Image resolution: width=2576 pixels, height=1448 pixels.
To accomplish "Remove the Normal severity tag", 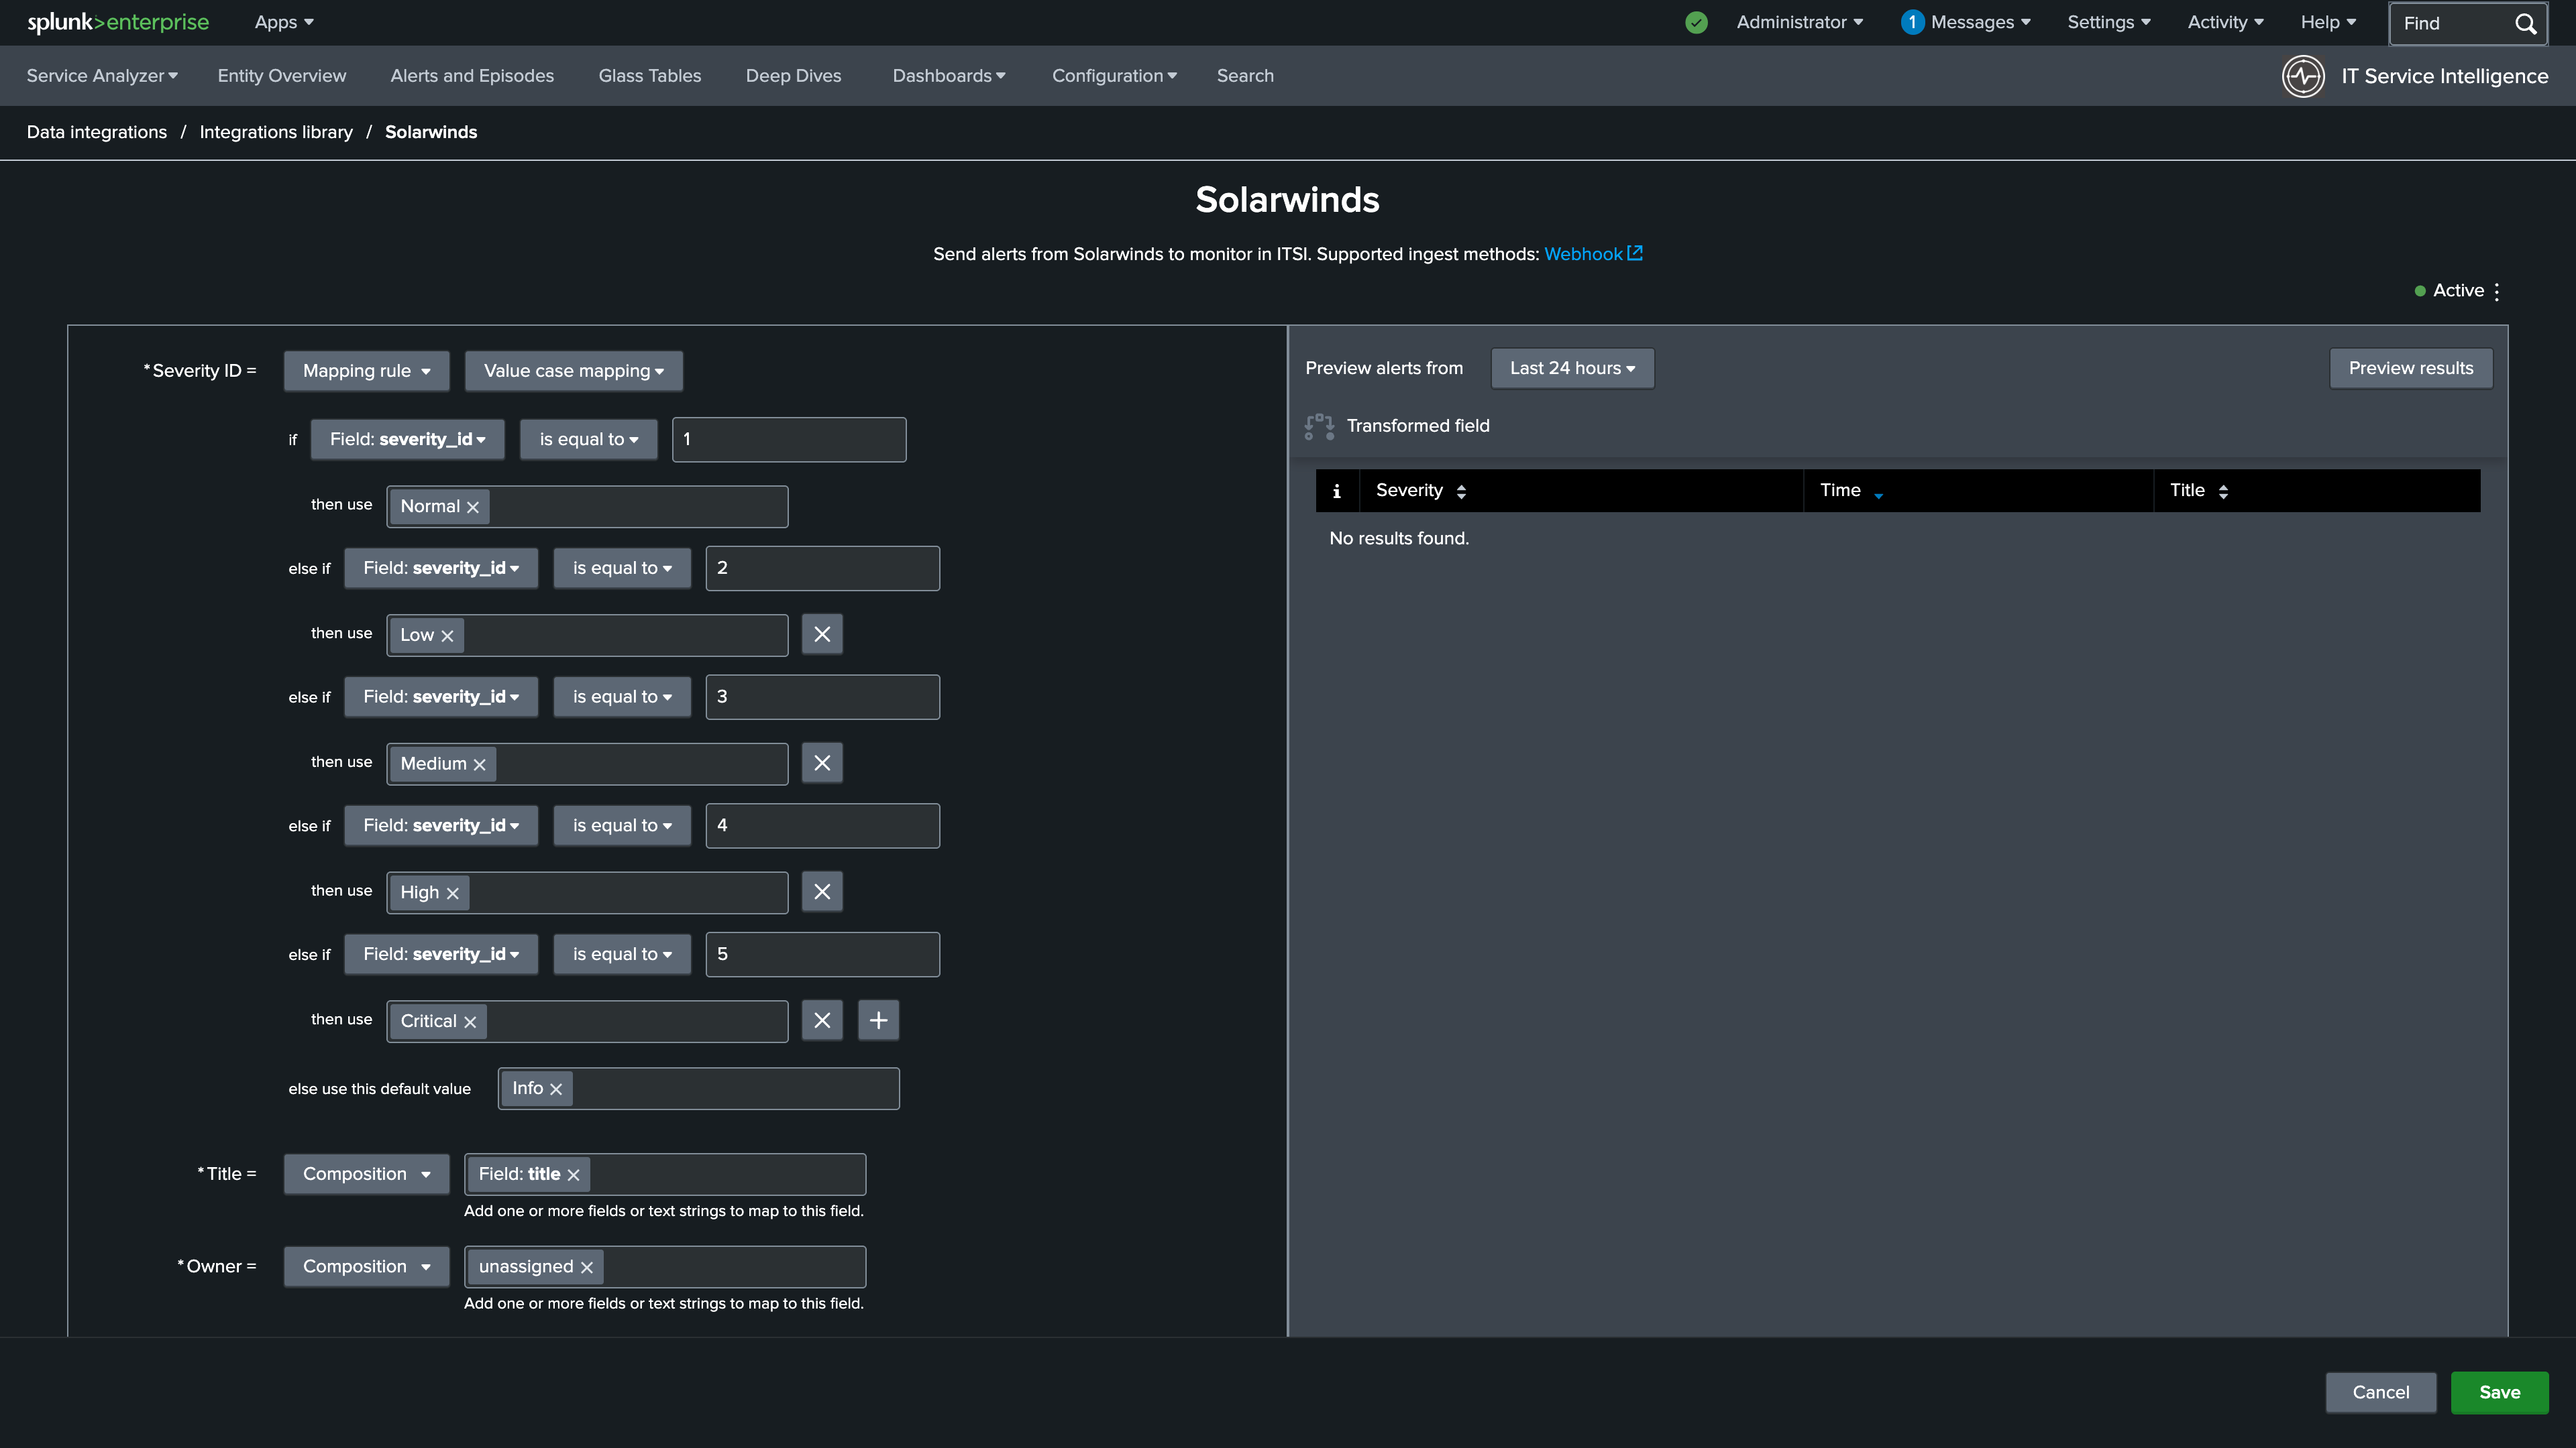I will 473,507.
